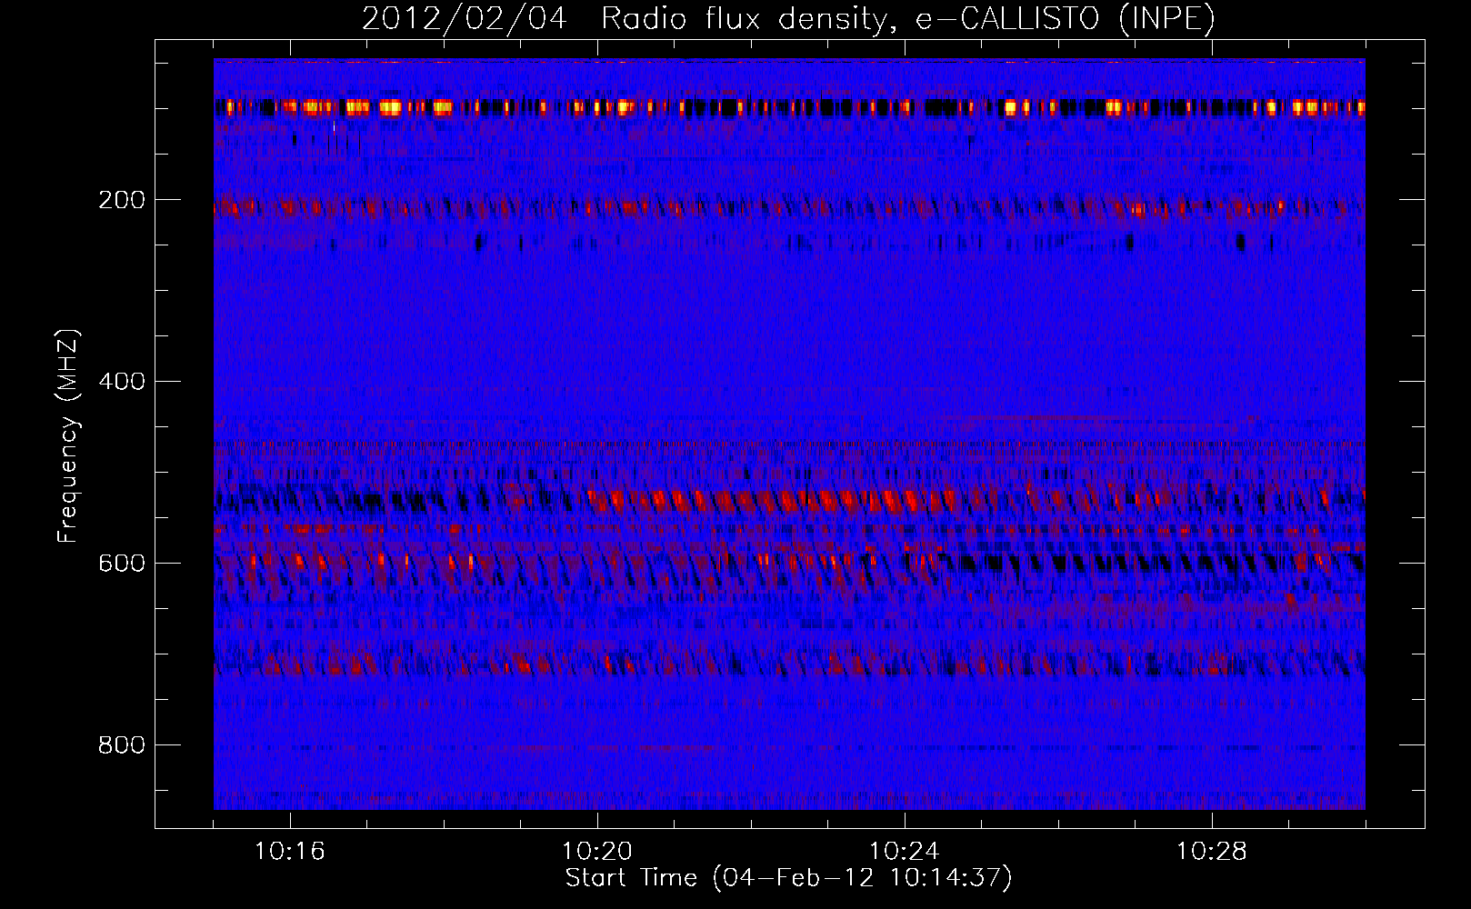The height and width of the screenshot is (909, 1471).
Task: Click the plot title text '2012/02/04 Radio flux density, e-CALLISTO (INPE)'
Action: pos(788,19)
